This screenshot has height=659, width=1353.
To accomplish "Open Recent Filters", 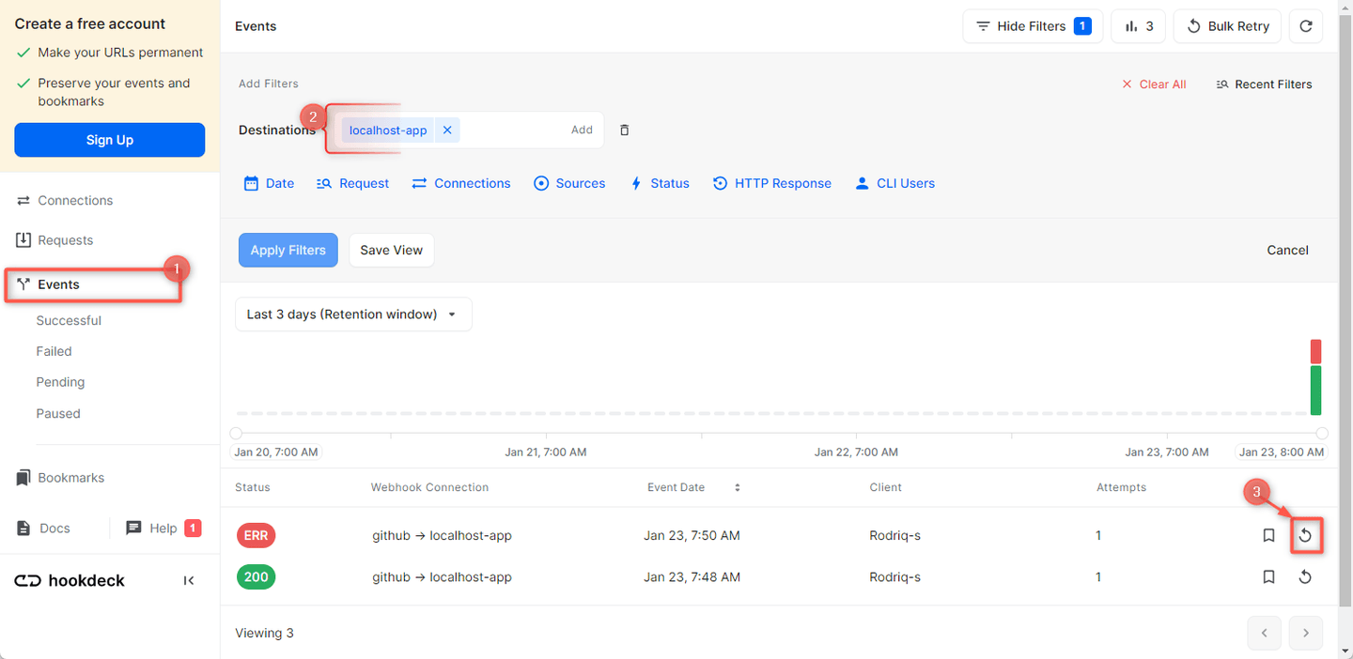I will [1264, 84].
